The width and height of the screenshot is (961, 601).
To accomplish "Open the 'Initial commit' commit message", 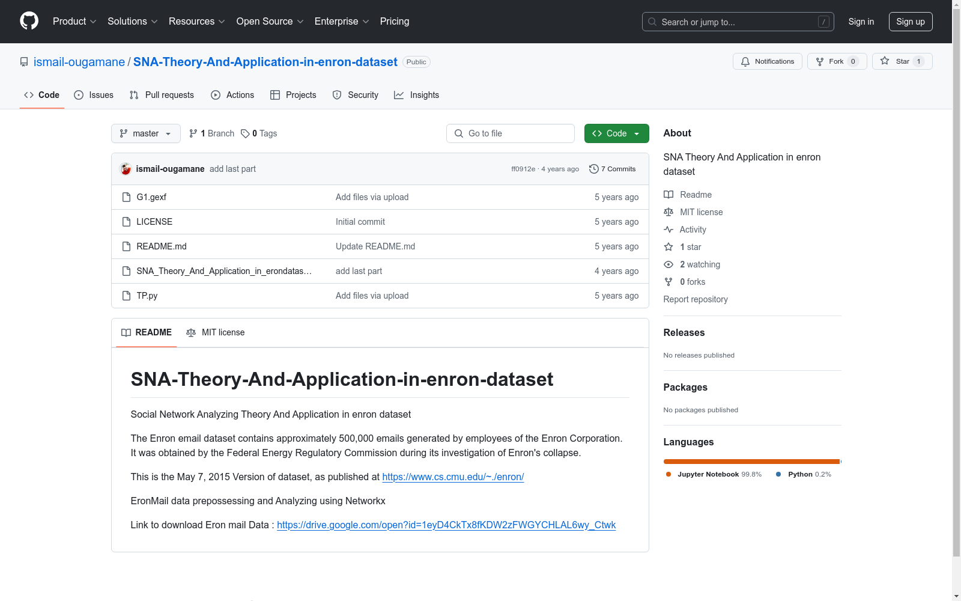I will (360, 222).
